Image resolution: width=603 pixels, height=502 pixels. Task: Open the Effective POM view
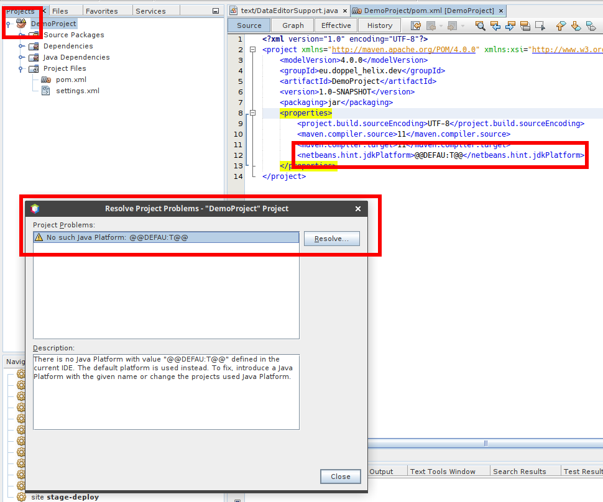tap(336, 25)
